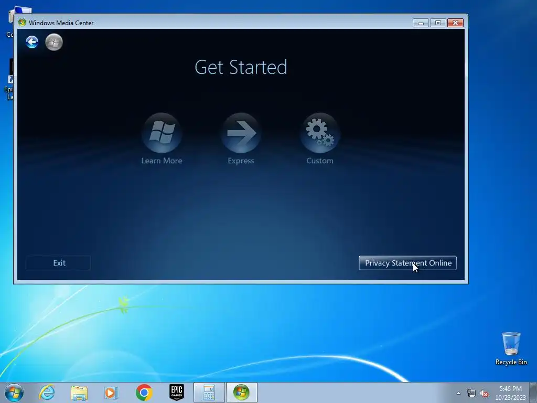Click the Media Center green start orb
537x403 pixels.
click(x=54, y=42)
